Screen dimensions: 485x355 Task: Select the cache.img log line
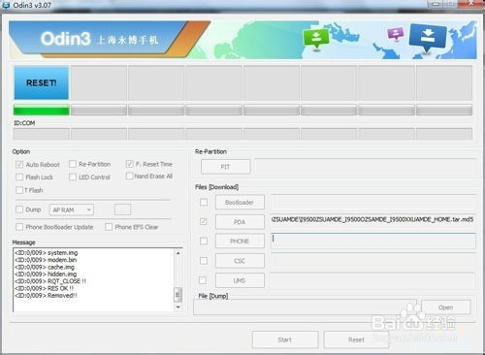(45, 267)
